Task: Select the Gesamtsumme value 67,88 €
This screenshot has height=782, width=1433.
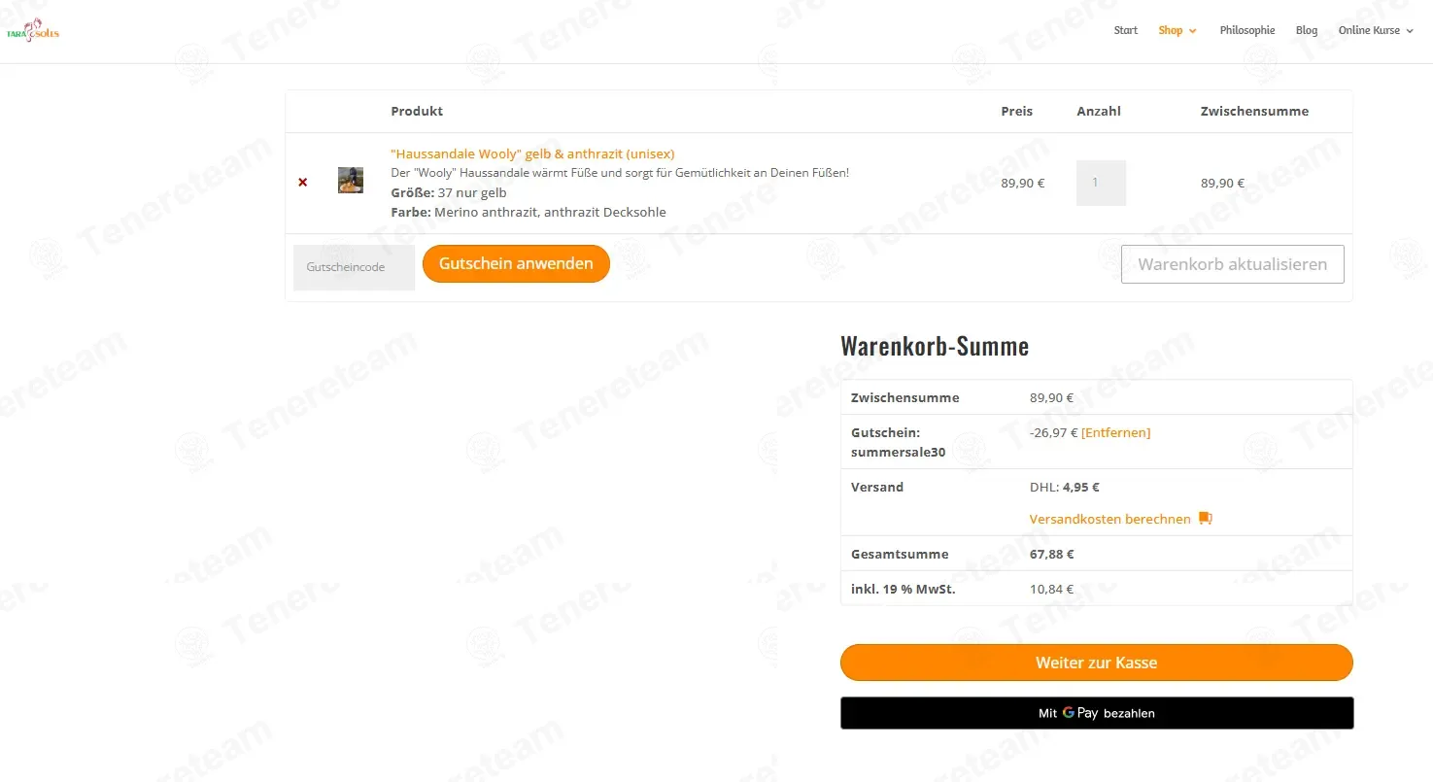Action: [x=1051, y=554]
